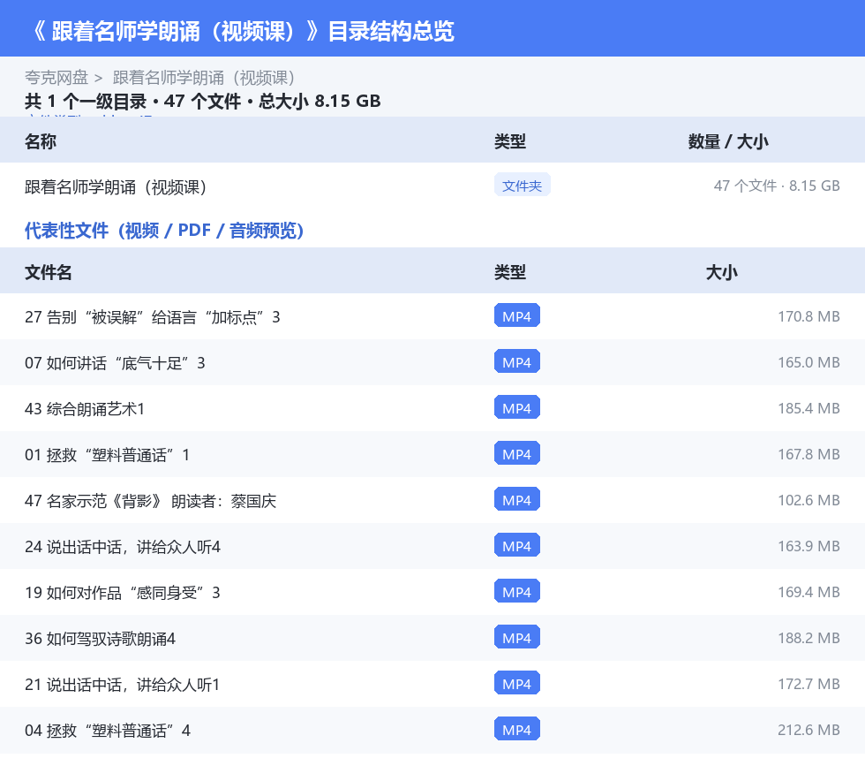Click the size value 169.4 MB
The height and width of the screenshot is (781, 865).
(809, 592)
